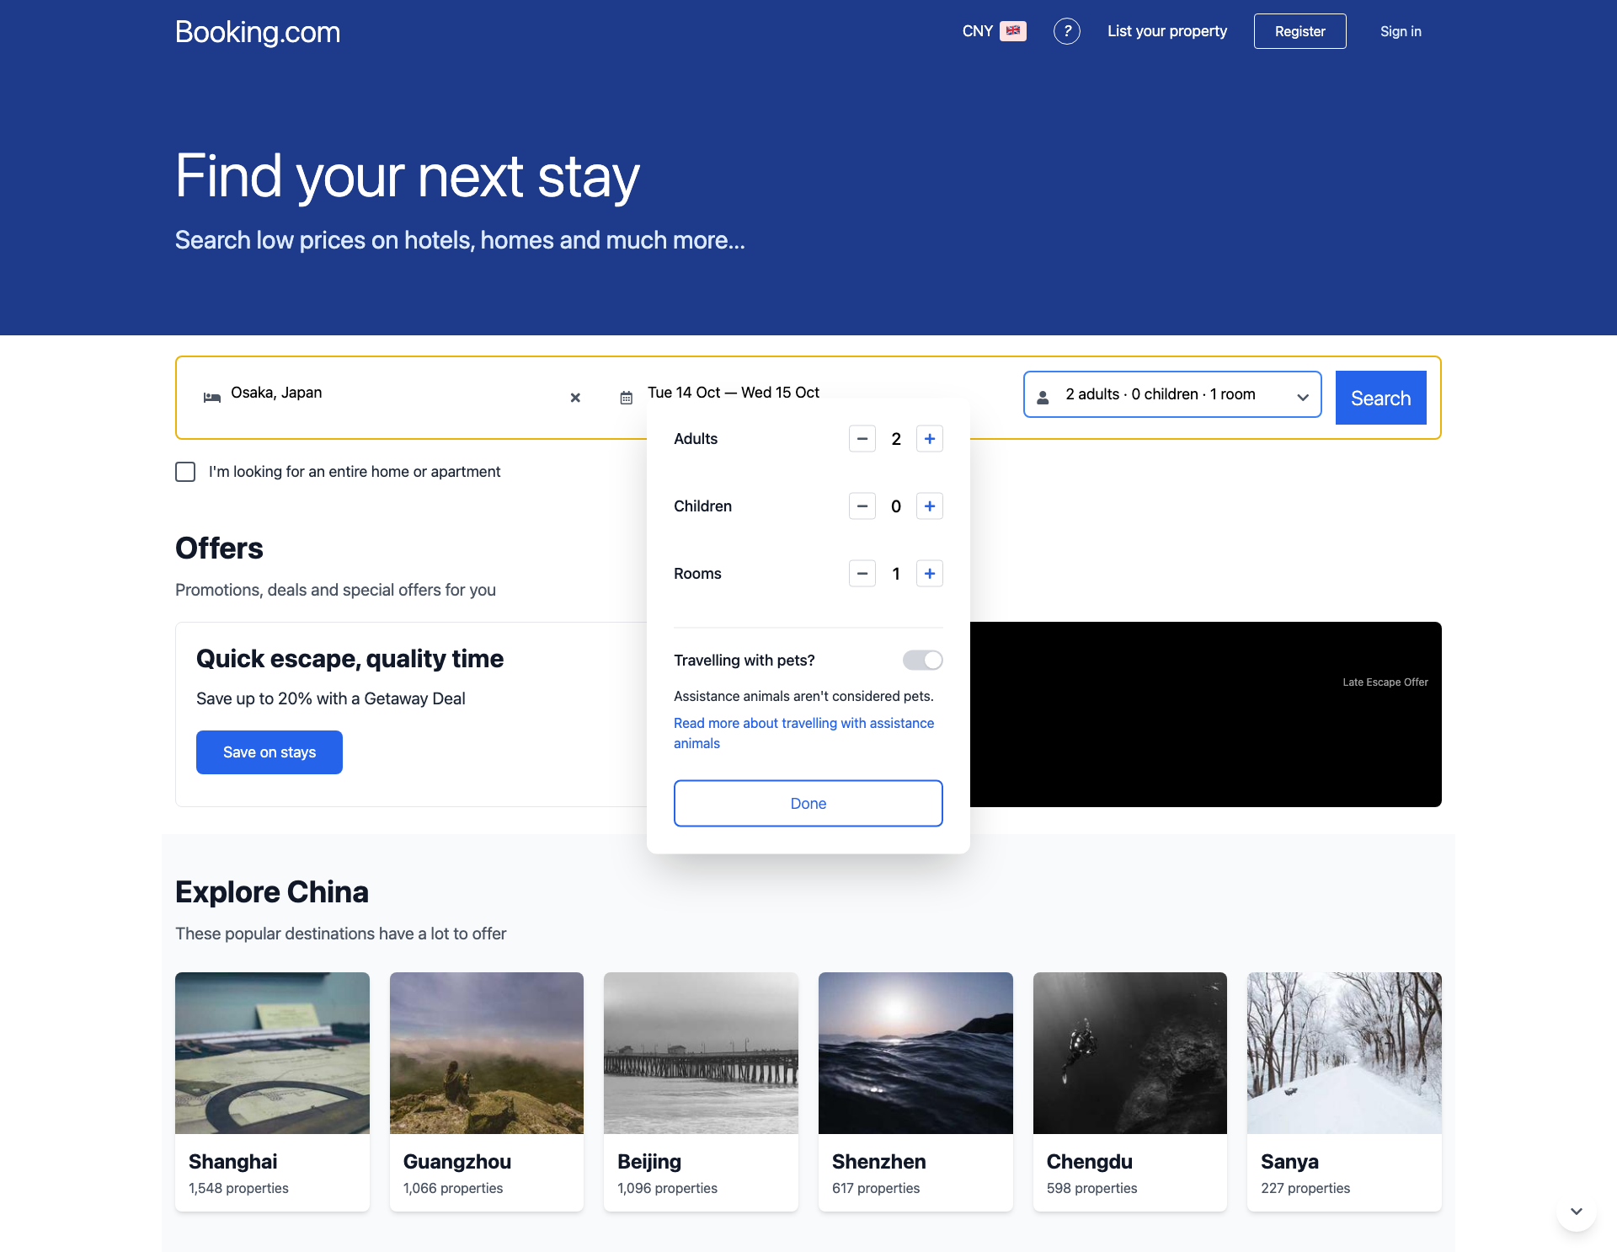
Task: Click the person icon in the occupancy selector
Action: pos(1043,394)
